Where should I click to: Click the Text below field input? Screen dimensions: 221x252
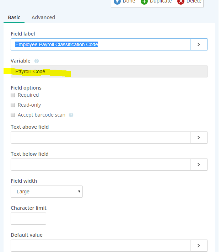tap(101, 165)
